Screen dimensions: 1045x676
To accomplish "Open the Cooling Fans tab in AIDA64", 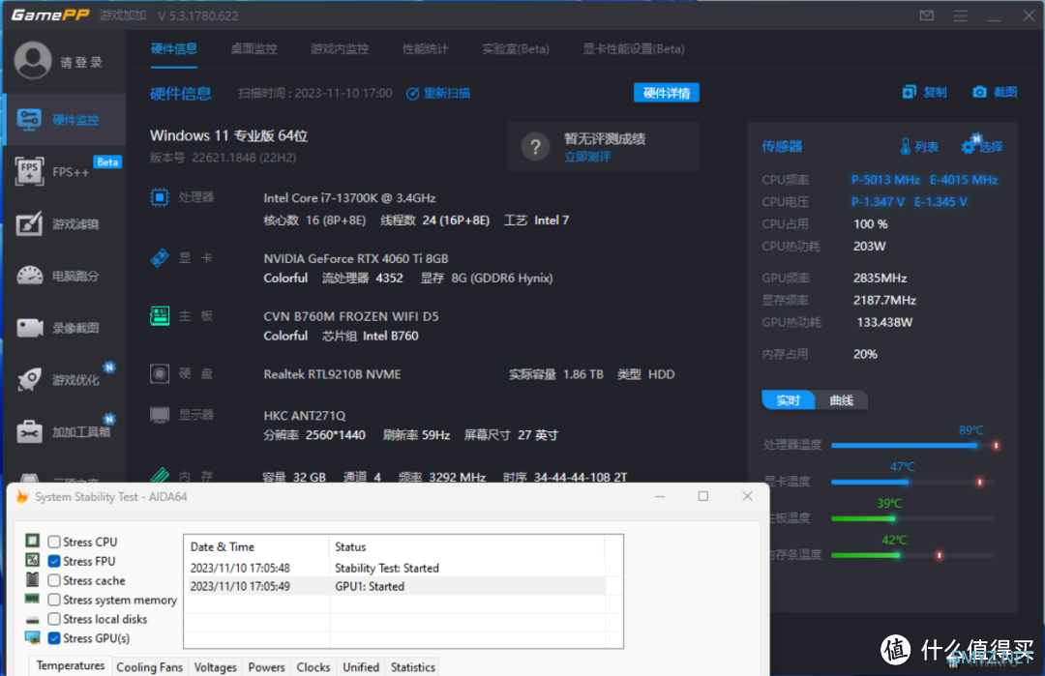I will click(x=149, y=667).
